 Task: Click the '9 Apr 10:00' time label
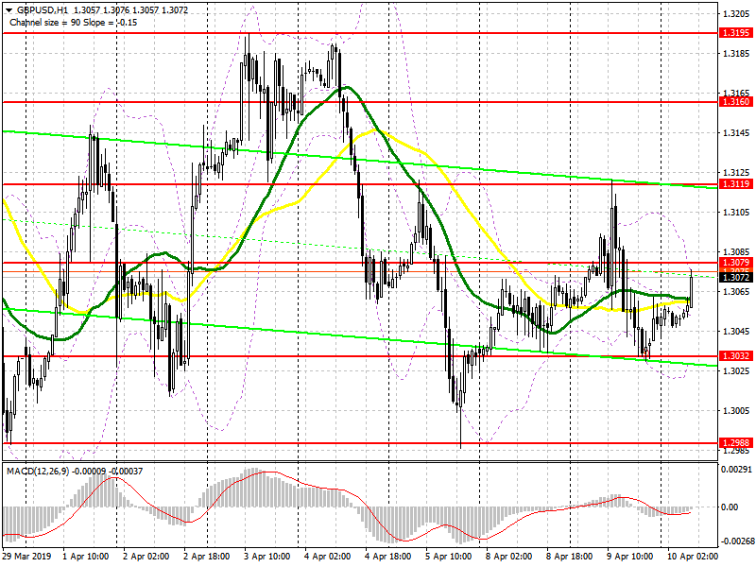click(x=629, y=557)
